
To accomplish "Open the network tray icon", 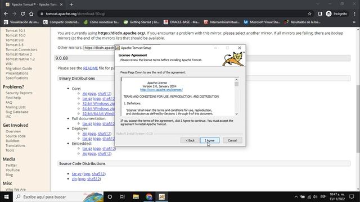I will 309,197.
